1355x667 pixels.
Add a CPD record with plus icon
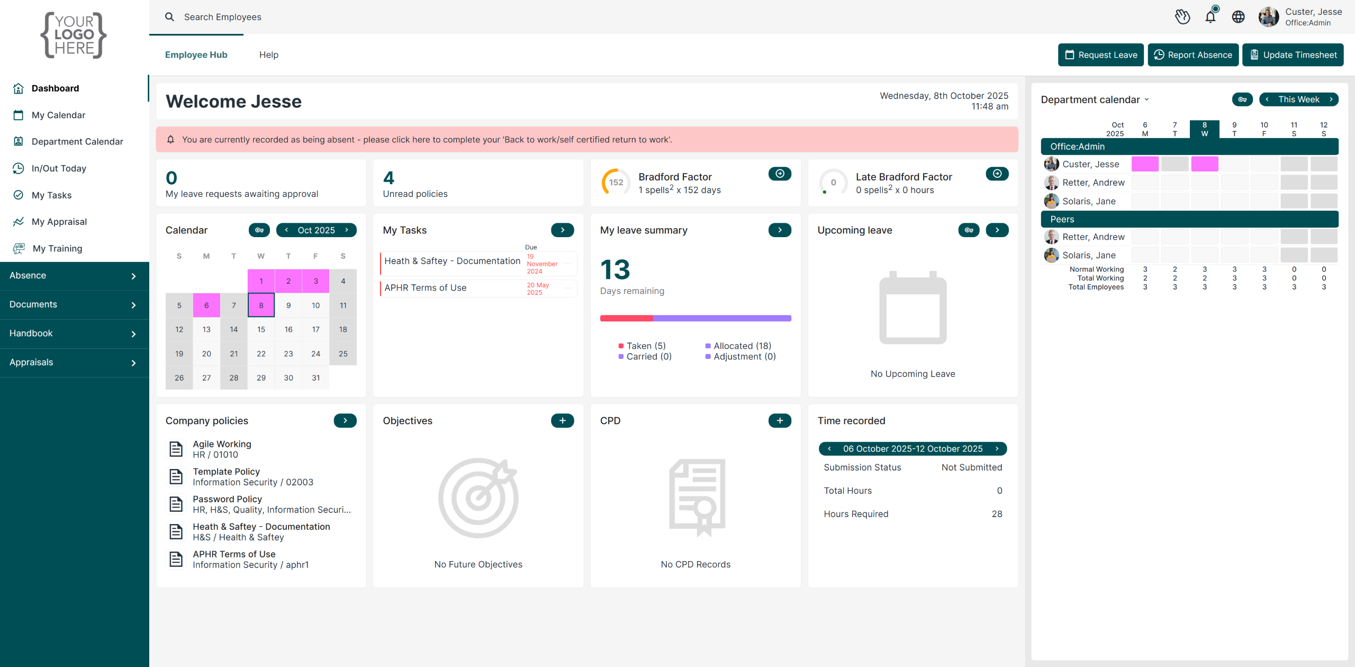[x=780, y=421]
